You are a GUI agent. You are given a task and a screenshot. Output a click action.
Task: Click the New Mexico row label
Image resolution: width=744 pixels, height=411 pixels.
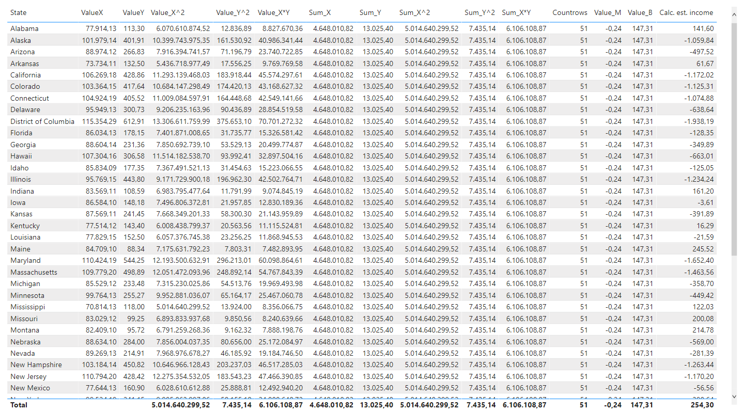pos(30,388)
